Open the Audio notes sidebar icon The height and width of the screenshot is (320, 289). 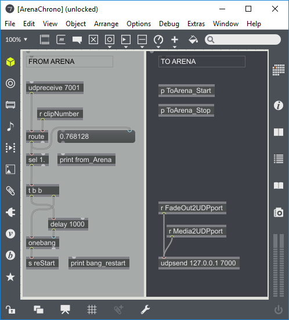tap(10, 127)
